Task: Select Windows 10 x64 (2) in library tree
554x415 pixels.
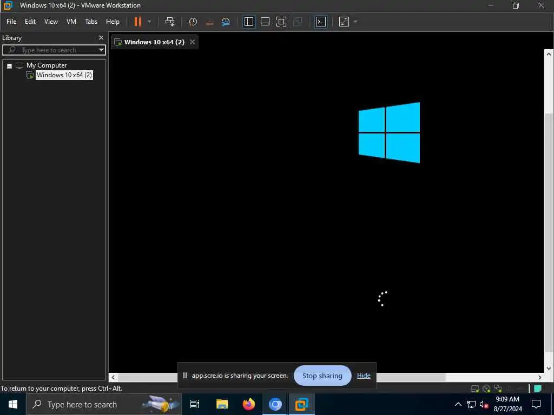Action: (x=64, y=75)
